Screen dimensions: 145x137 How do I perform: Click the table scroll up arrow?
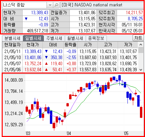point(141,45)
